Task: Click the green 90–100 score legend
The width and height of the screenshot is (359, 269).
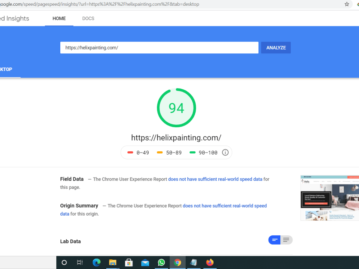Action: tap(204, 152)
